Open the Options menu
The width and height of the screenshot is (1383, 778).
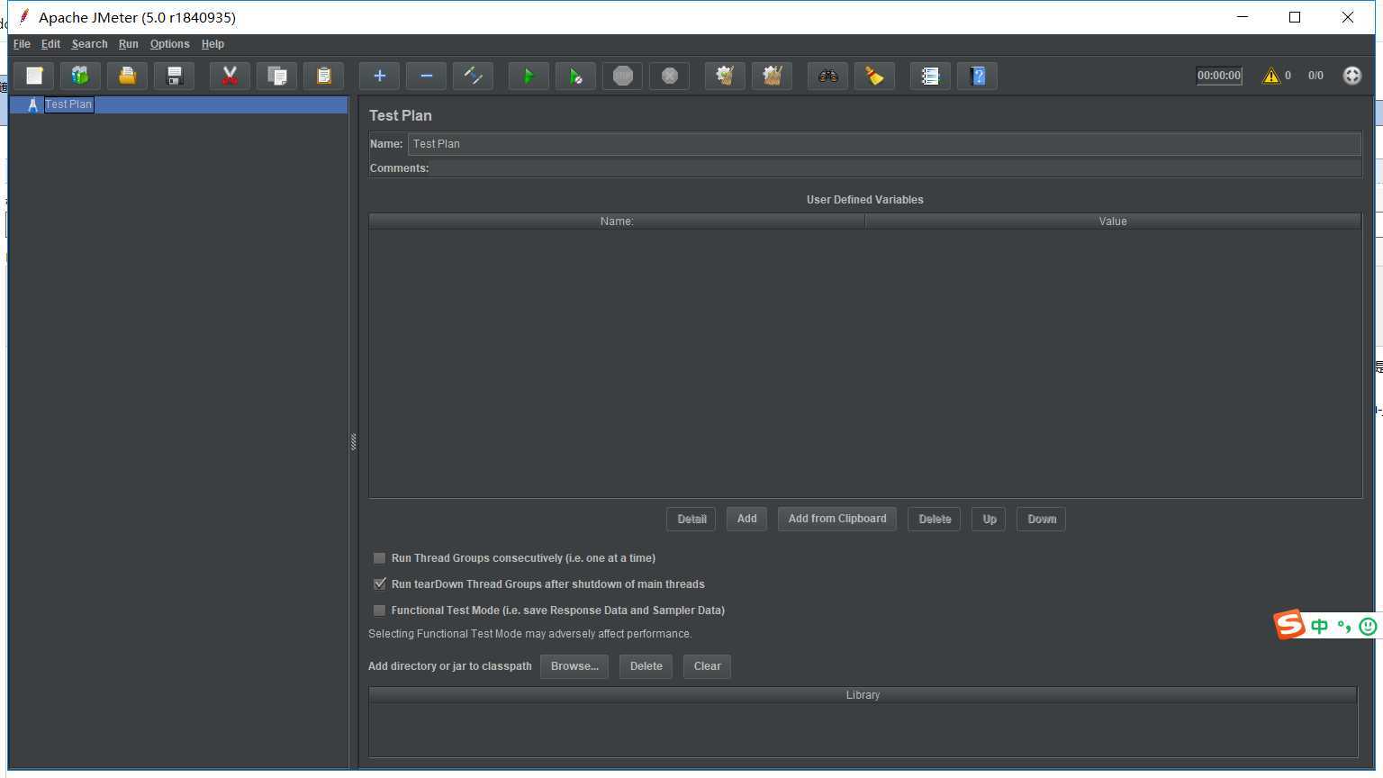click(x=169, y=44)
